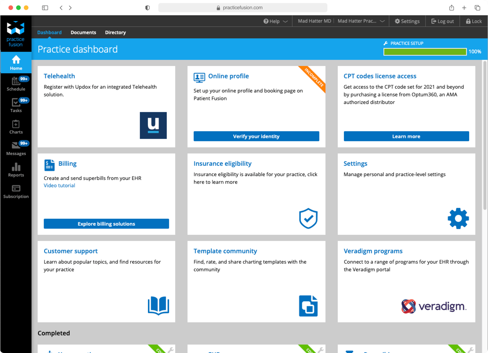The image size is (488, 353).
Task: Click the Practice Setup wrench icon
Action: (x=386, y=43)
